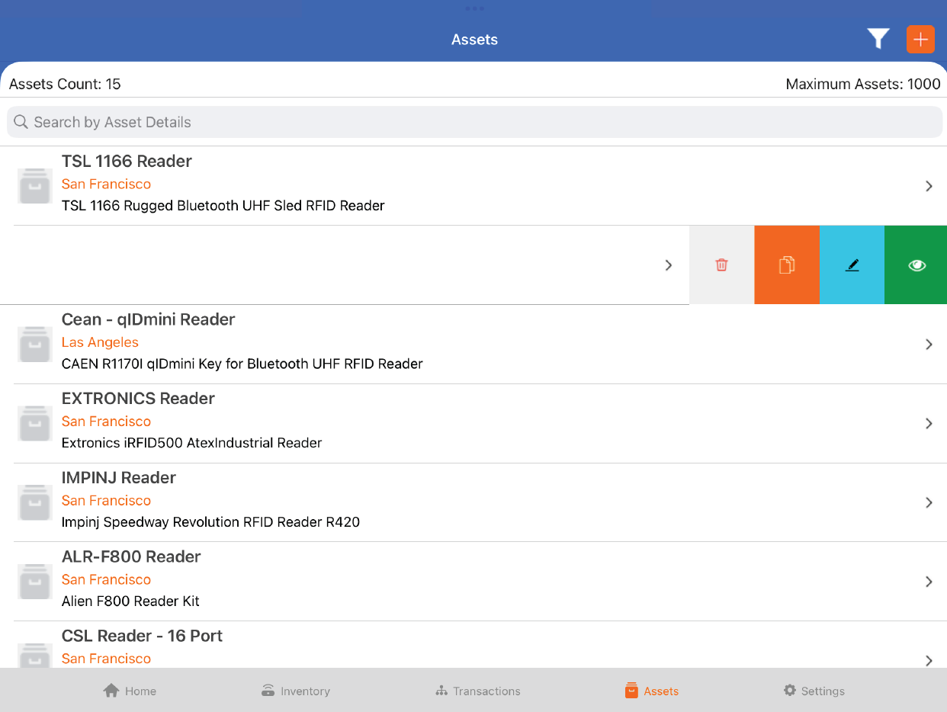Switch to the Home tab
Image resolution: width=947 pixels, height=712 pixels.
click(130, 691)
